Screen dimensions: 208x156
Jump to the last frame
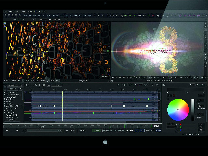[123, 131]
